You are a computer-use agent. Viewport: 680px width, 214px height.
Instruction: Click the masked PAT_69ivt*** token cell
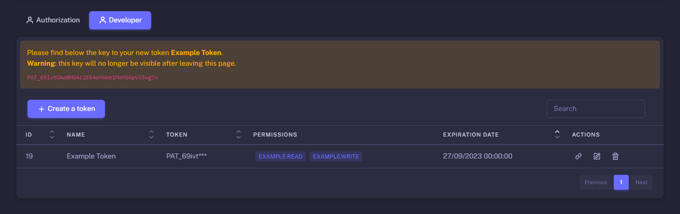[x=186, y=156]
